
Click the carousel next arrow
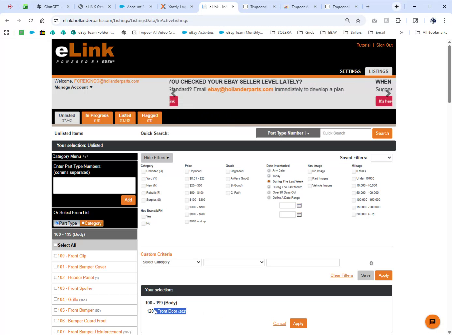coord(388,94)
